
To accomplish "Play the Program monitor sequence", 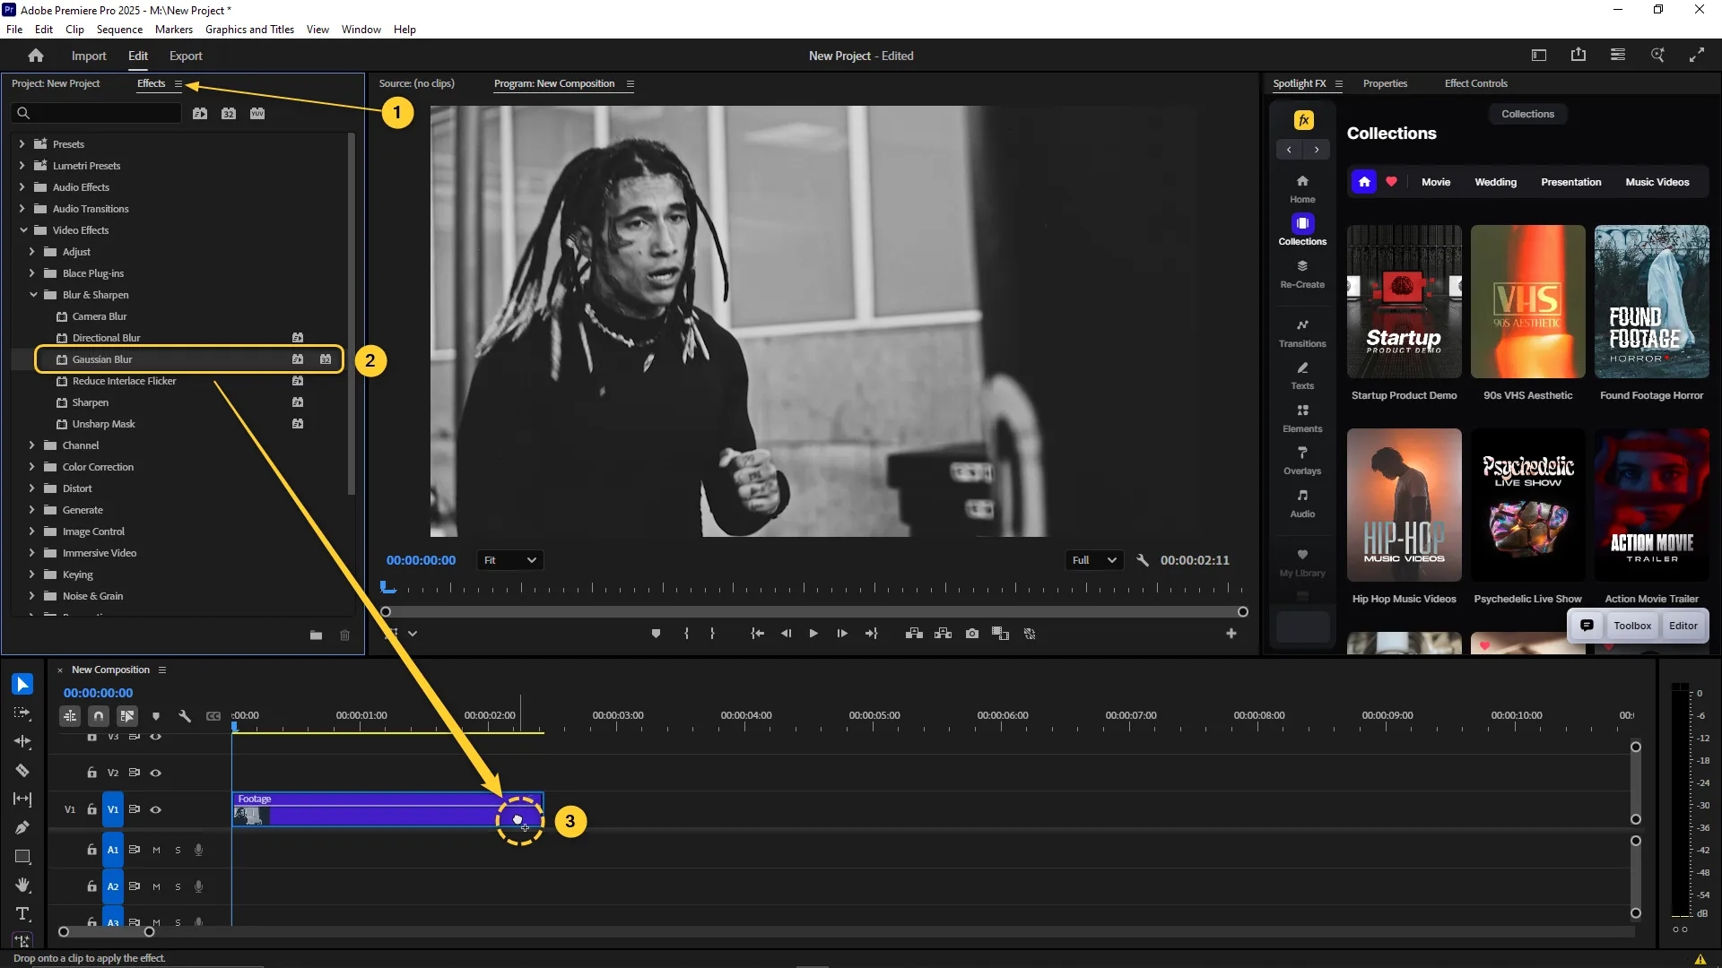I will coord(813,634).
